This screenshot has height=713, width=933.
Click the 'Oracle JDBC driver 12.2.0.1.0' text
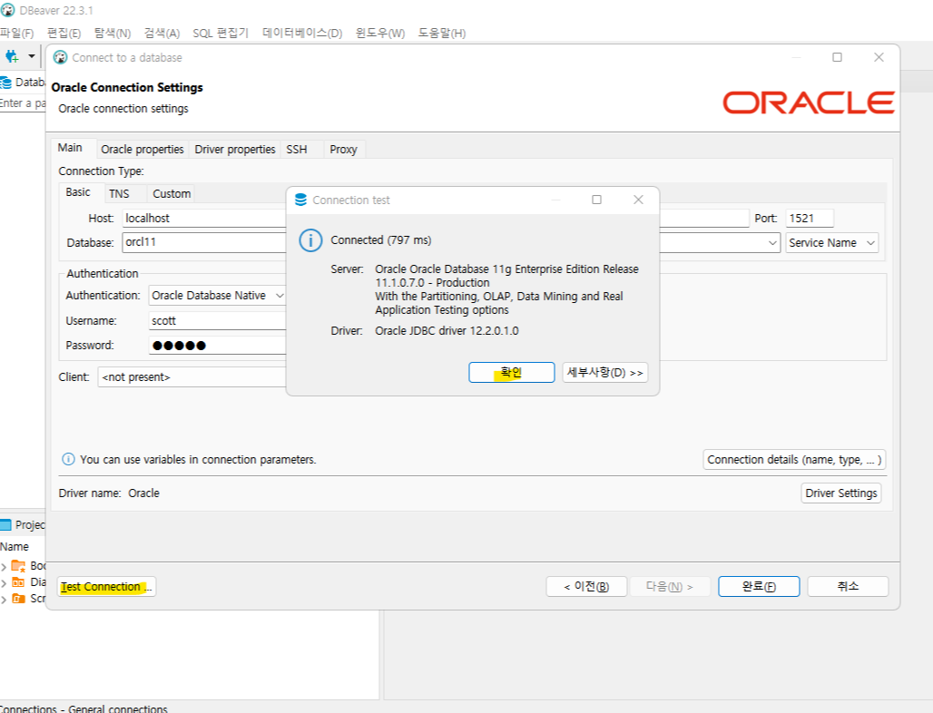[447, 330]
